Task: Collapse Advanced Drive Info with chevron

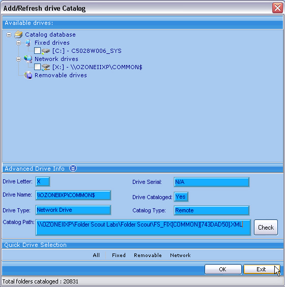Action: tap(73, 169)
